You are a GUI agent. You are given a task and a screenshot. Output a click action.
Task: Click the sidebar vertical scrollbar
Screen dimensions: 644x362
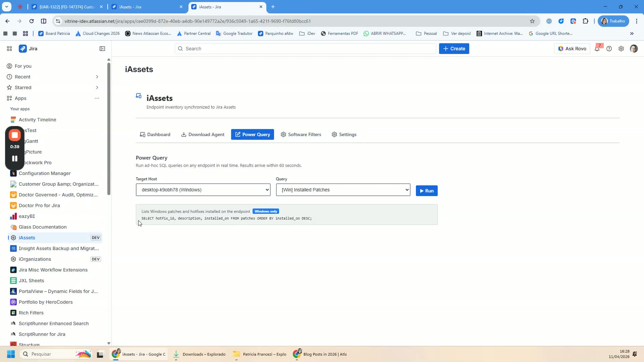pyautogui.click(x=109, y=128)
